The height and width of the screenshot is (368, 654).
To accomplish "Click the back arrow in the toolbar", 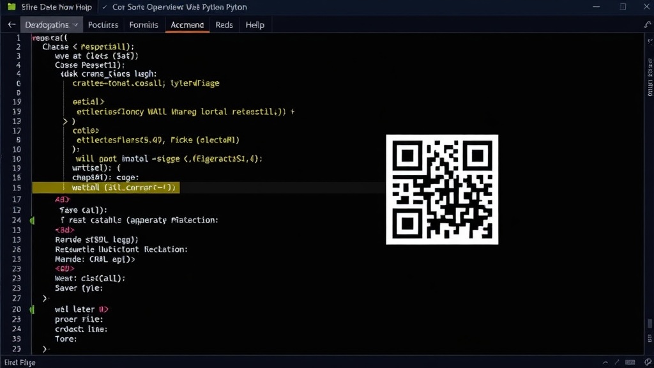I will pyautogui.click(x=11, y=25).
